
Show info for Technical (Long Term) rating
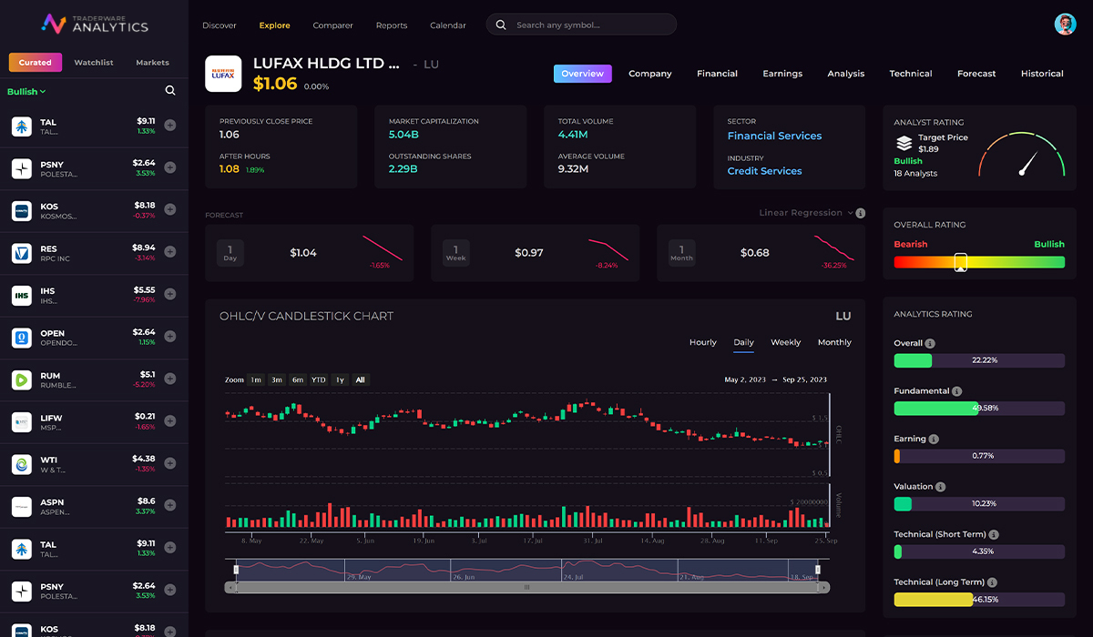coord(992,582)
